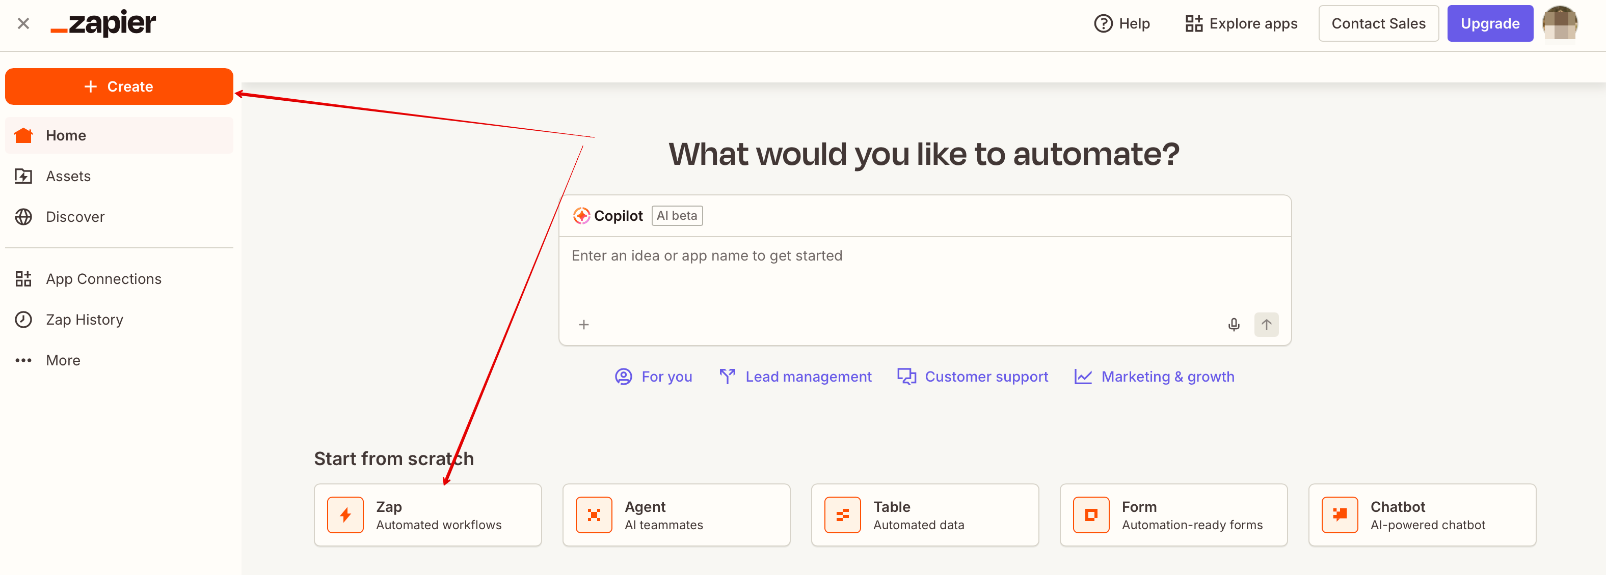The width and height of the screenshot is (1606, 575).
Task: Start a Chatbot from scratch
Action: [x=1422, y=515]
